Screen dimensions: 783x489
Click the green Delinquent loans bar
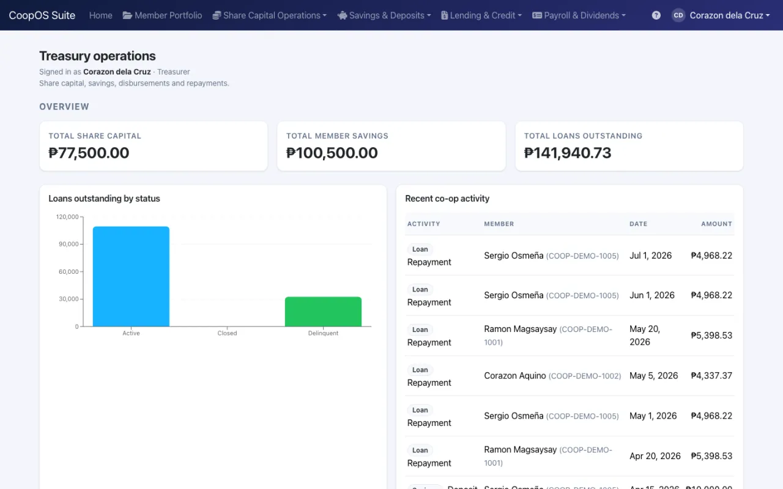(x=323, y=312)
